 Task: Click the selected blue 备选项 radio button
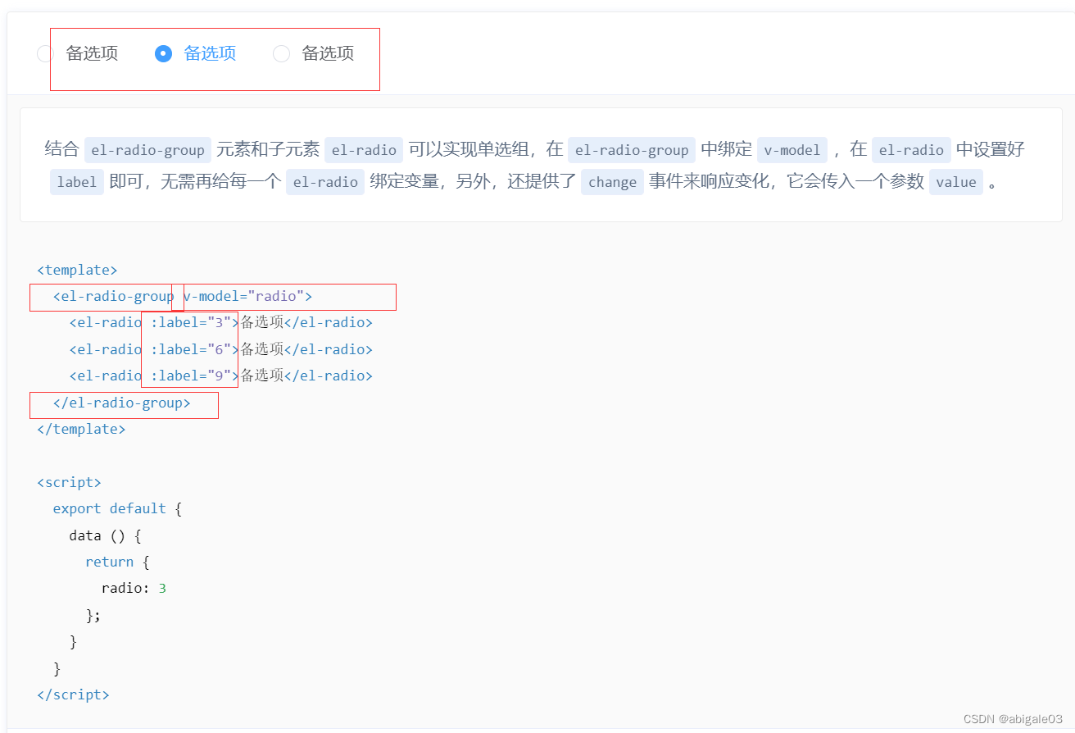coord(164,54)
